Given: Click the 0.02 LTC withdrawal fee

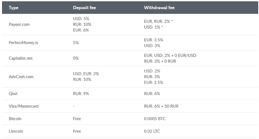Looking at the screenshot, I should click(152, 131).
